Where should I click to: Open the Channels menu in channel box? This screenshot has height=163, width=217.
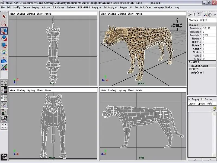pos(193,20)
